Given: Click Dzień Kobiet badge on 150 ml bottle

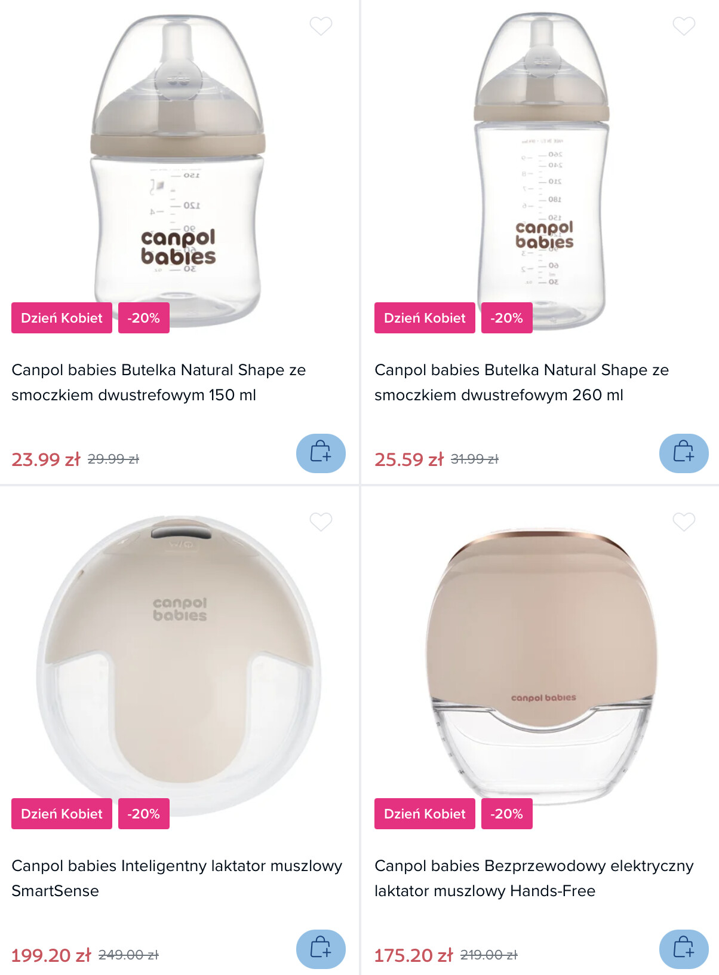Looking at the screenshot, I should [62, 318].
